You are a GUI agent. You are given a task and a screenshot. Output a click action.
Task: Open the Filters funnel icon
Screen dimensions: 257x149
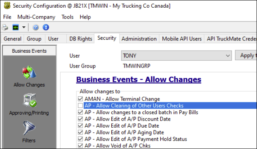[29, 128]
